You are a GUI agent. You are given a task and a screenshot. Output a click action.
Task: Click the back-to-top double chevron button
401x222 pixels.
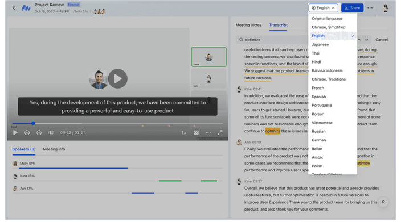coord(383,202)
